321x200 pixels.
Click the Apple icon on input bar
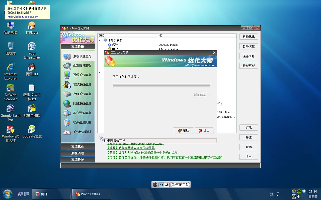tap(155, 185)
